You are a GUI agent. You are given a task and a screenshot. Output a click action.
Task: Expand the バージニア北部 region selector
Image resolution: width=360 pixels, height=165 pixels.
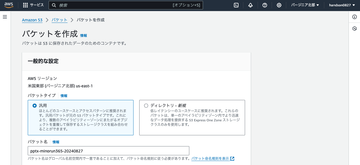click(305, 5)
